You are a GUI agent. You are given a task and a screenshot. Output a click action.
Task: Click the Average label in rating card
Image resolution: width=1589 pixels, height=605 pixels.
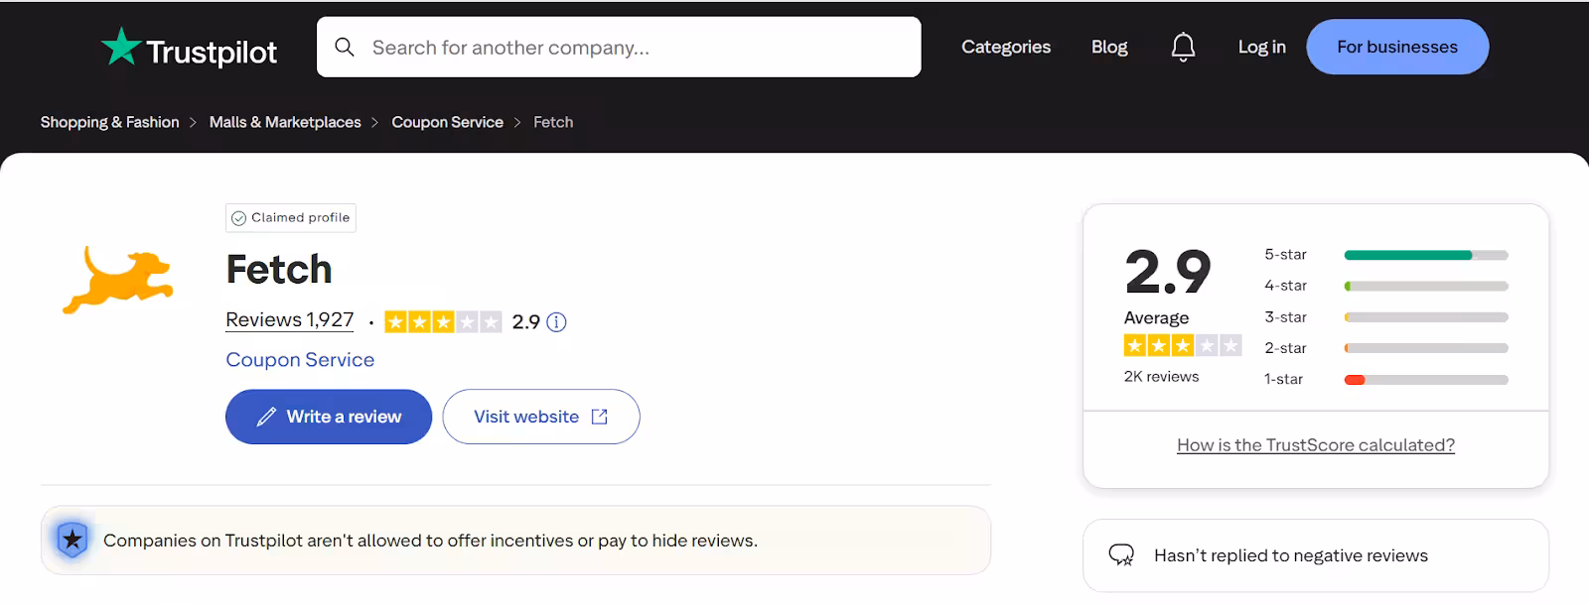click(1156, 318)
